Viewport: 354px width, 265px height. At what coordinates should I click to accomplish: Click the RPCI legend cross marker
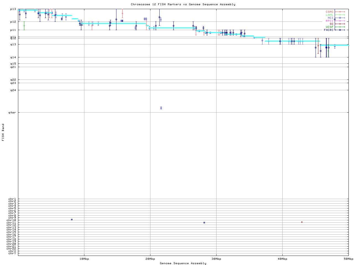(x=340, y=21)
